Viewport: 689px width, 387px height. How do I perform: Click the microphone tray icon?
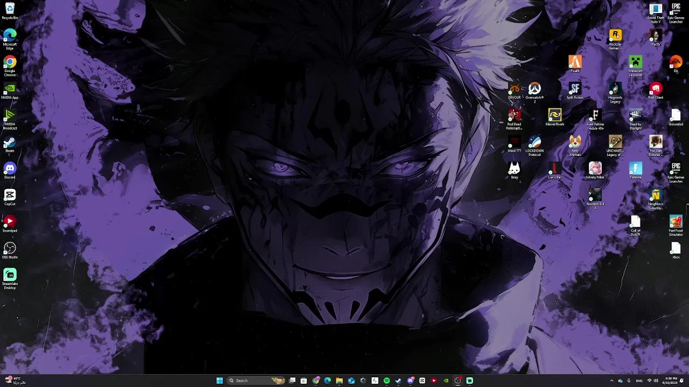click(629, 381)
